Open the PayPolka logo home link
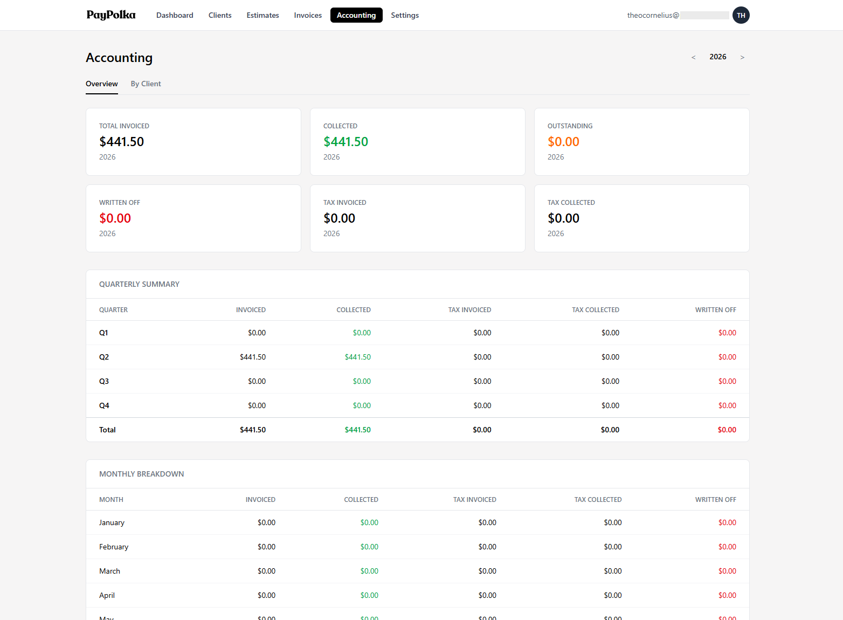843x620 pixels. (x=111, y=15)
